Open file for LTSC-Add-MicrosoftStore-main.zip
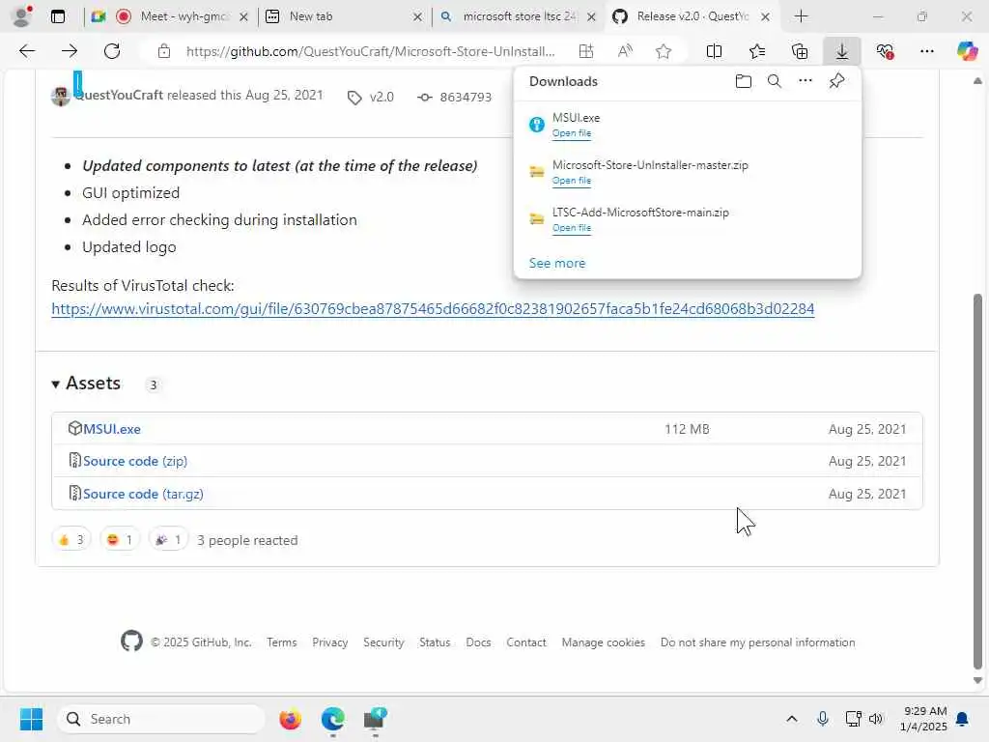 click(x=572, y=228)
